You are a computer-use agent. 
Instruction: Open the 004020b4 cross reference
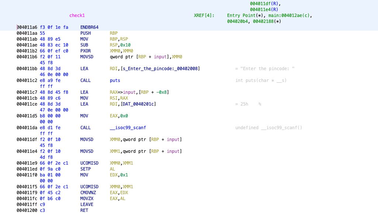pos(237,21)
